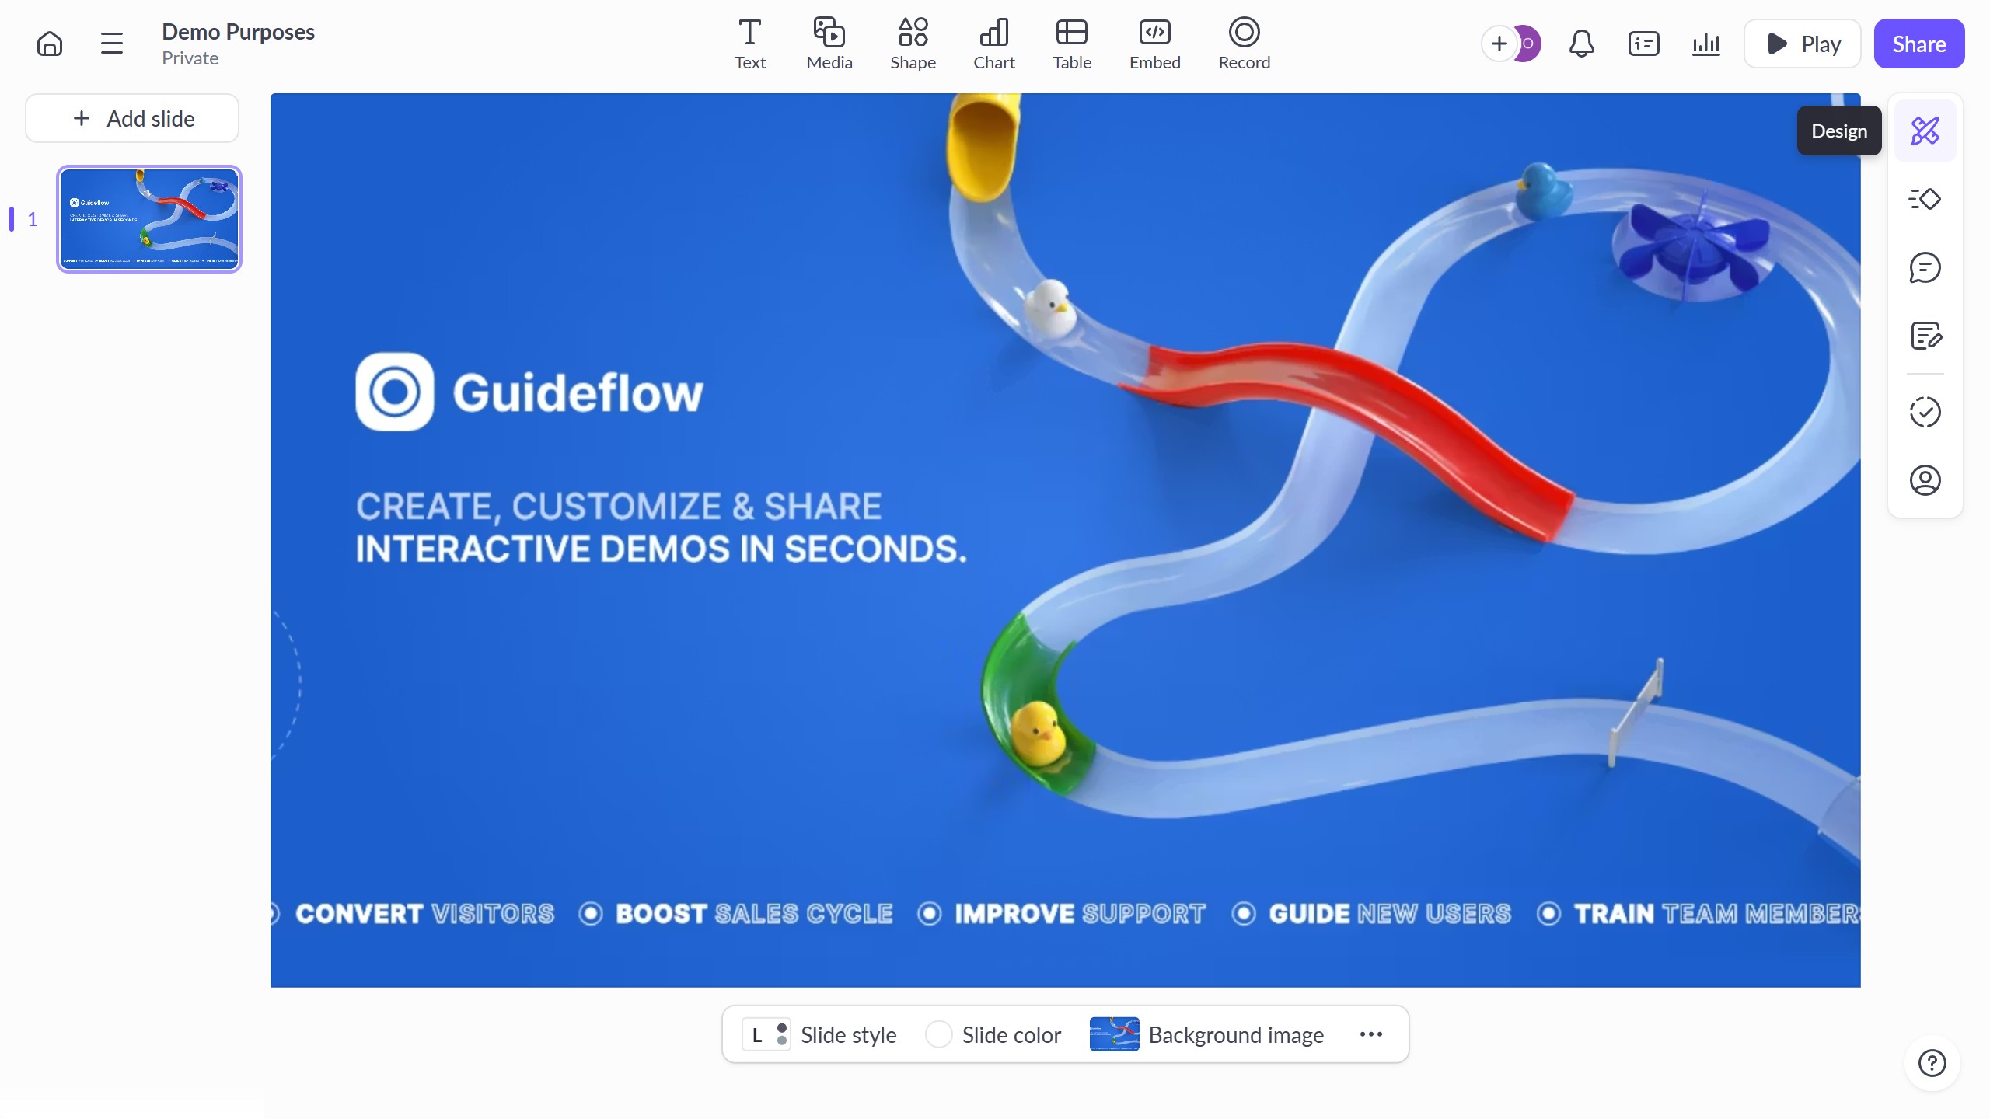
Task: Expand the three-dot more options
Action: [1371, 1034]
